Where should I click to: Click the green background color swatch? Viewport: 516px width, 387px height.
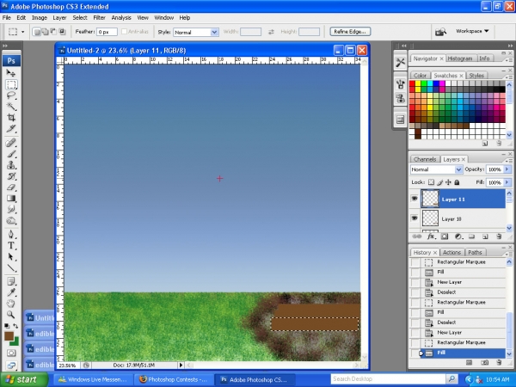point(15,342)
